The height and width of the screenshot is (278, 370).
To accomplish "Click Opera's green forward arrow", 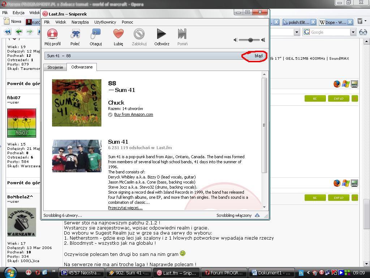I will pos(30,31).
